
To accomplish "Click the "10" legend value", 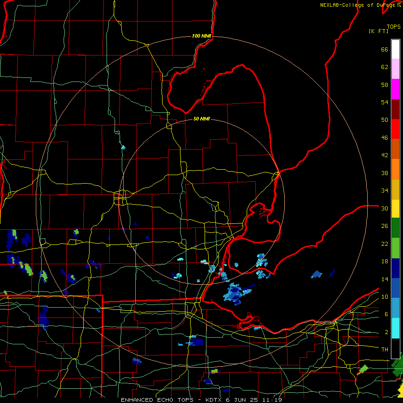I will (385, 297).
